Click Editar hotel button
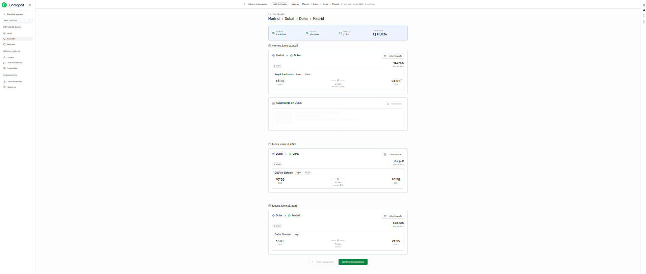This screenshot has height=274, width=646. click(x=394, y=104)
